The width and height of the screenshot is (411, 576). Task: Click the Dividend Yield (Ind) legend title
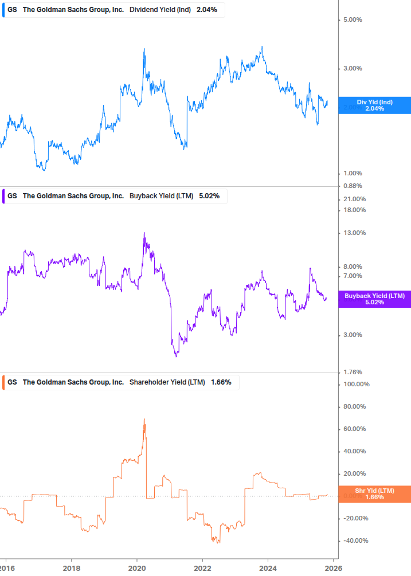(x=160, y=10)
